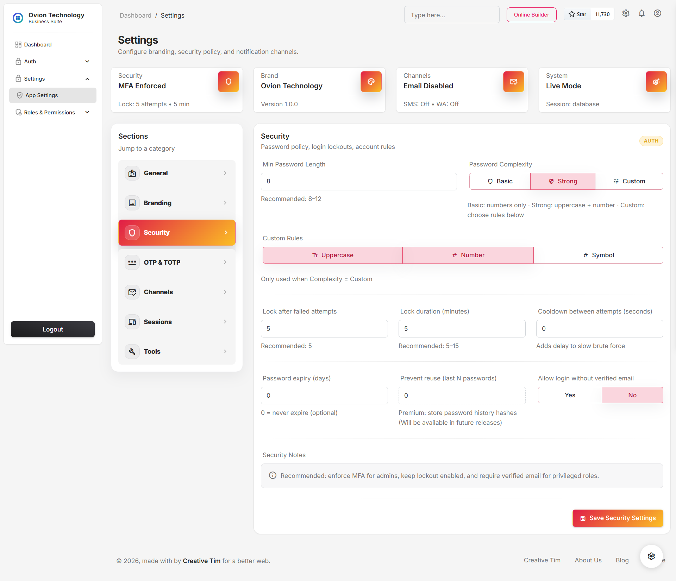676x581 pixels.
Task: Select Custom password complexity
Action: (629, 181)
